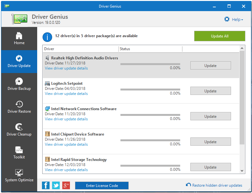View update details for Intel Chipset Device
Screen dimensions: 252x193
coord(66,144)
